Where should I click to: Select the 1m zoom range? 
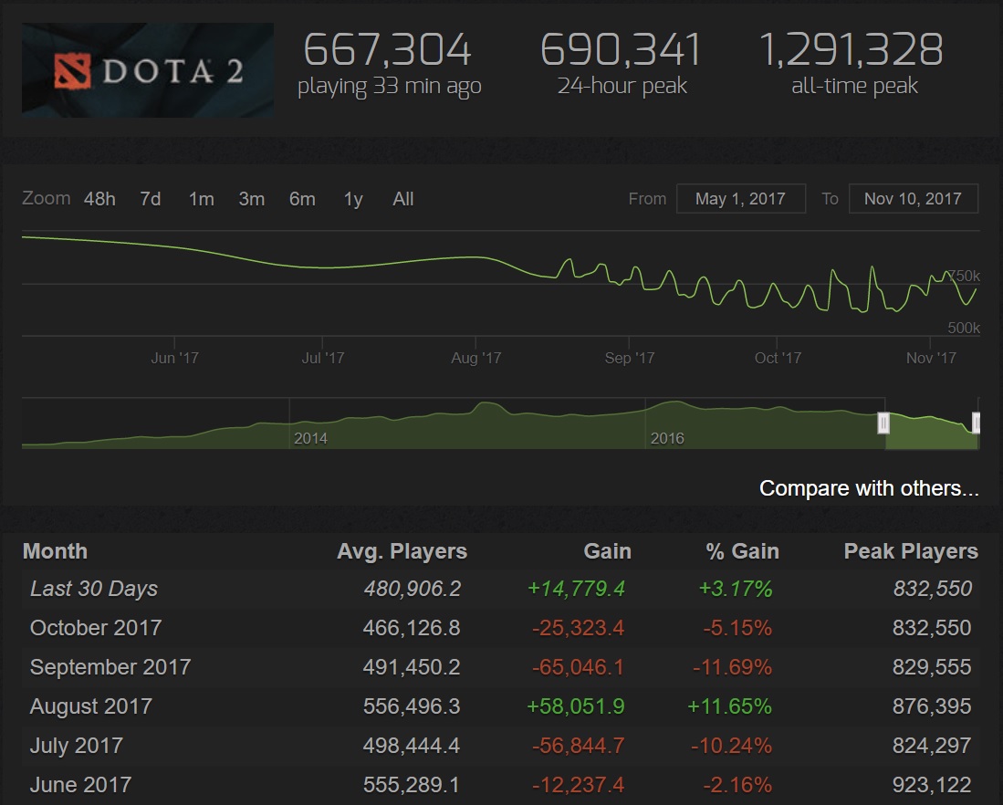coord(202,199)
